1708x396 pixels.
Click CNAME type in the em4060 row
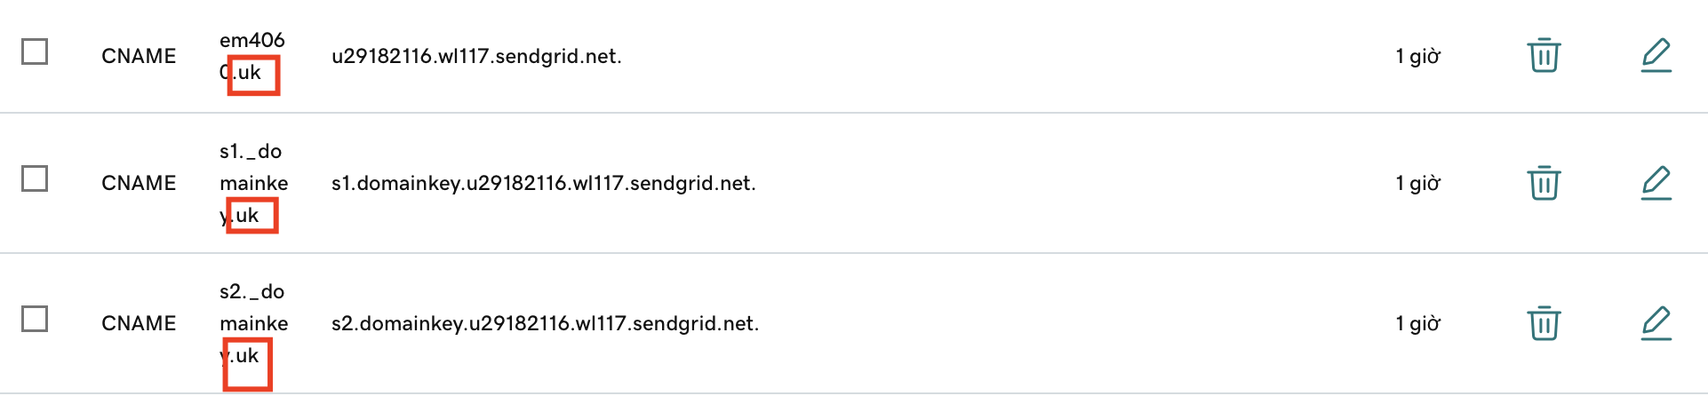139,57
